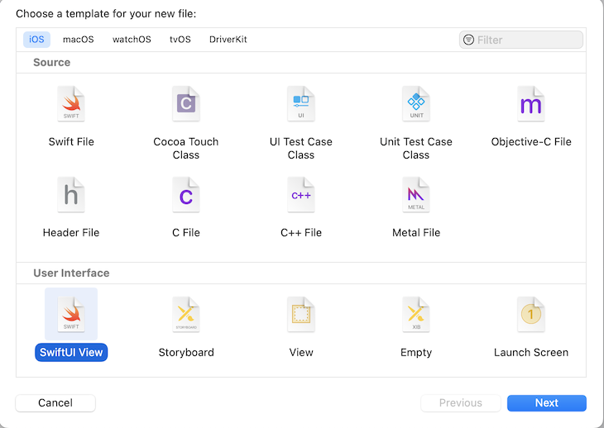
Task: Pick the Storyboard template icon
Action: (186, 315)
